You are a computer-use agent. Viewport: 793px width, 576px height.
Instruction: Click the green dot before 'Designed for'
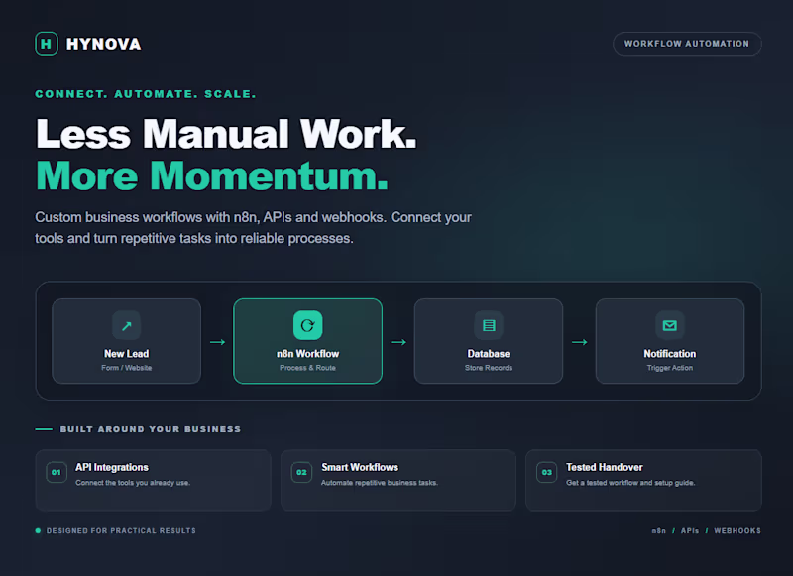tap(38, 531)
